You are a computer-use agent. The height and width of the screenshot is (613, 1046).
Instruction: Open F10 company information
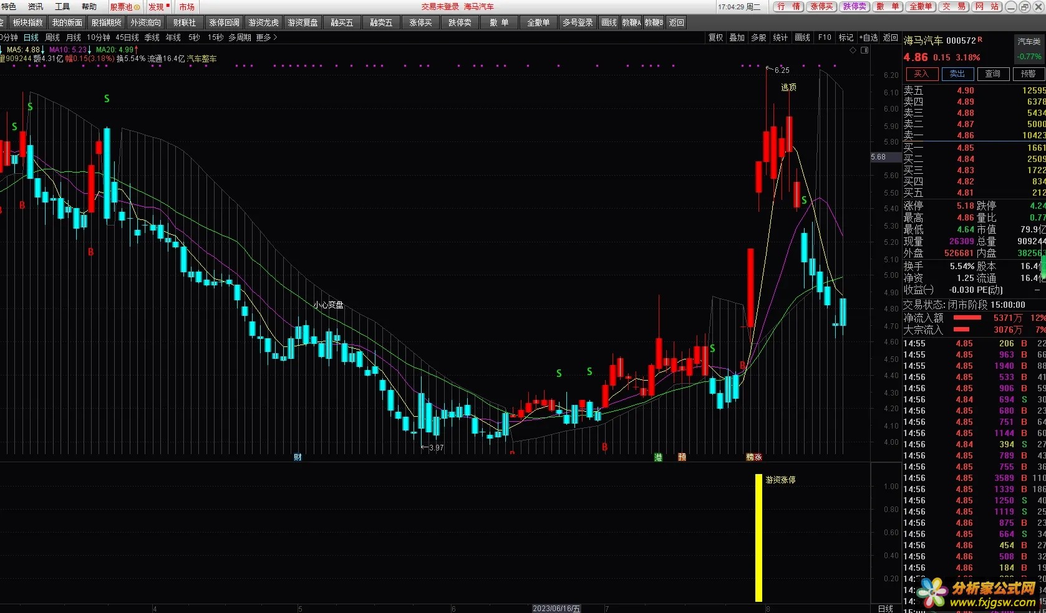click(x=825, y=38)
